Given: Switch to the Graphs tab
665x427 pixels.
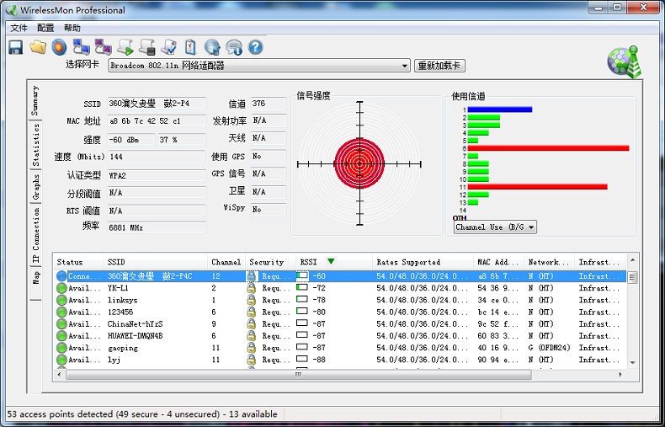Looking at the screenshot, I should coord(35,187).
